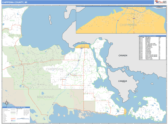Click the ZIP label 49774 on the map
168x124 pixels.
coord(86,94)
